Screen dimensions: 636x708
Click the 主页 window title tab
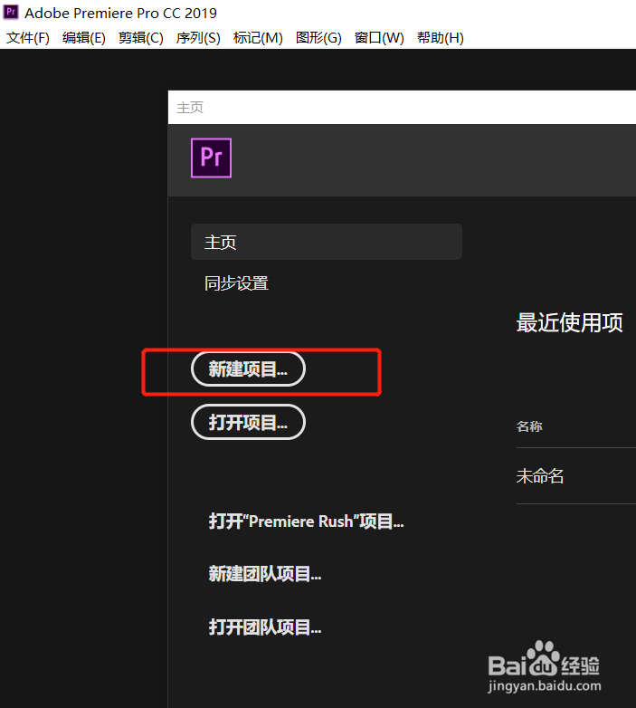point(190,108)
